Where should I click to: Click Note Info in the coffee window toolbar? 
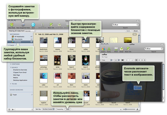(x=128, y=49)
